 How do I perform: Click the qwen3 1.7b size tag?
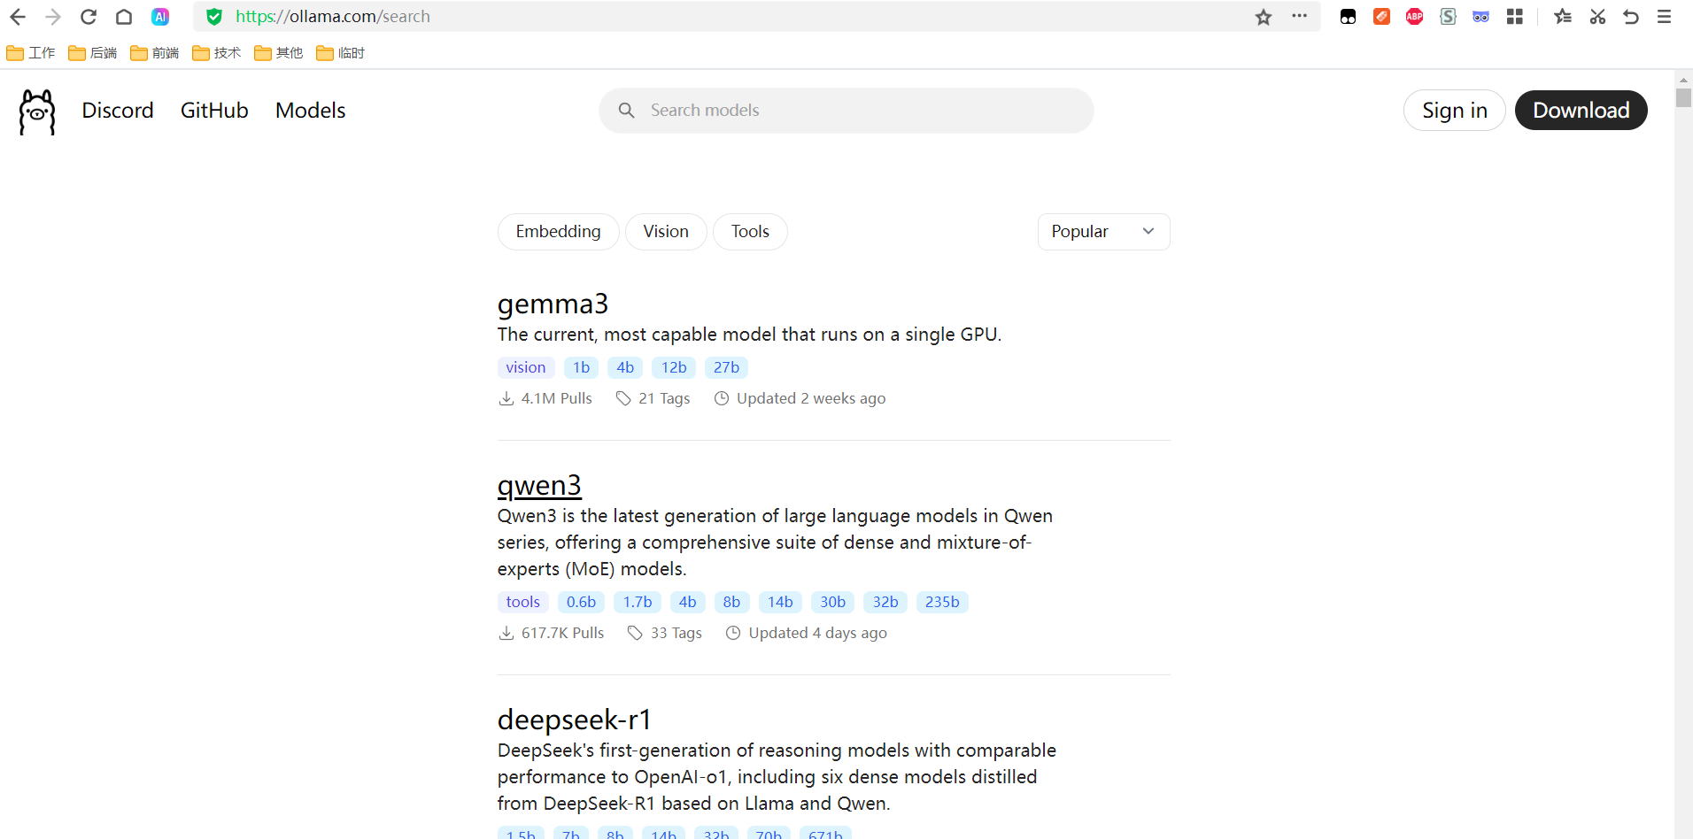638,602
